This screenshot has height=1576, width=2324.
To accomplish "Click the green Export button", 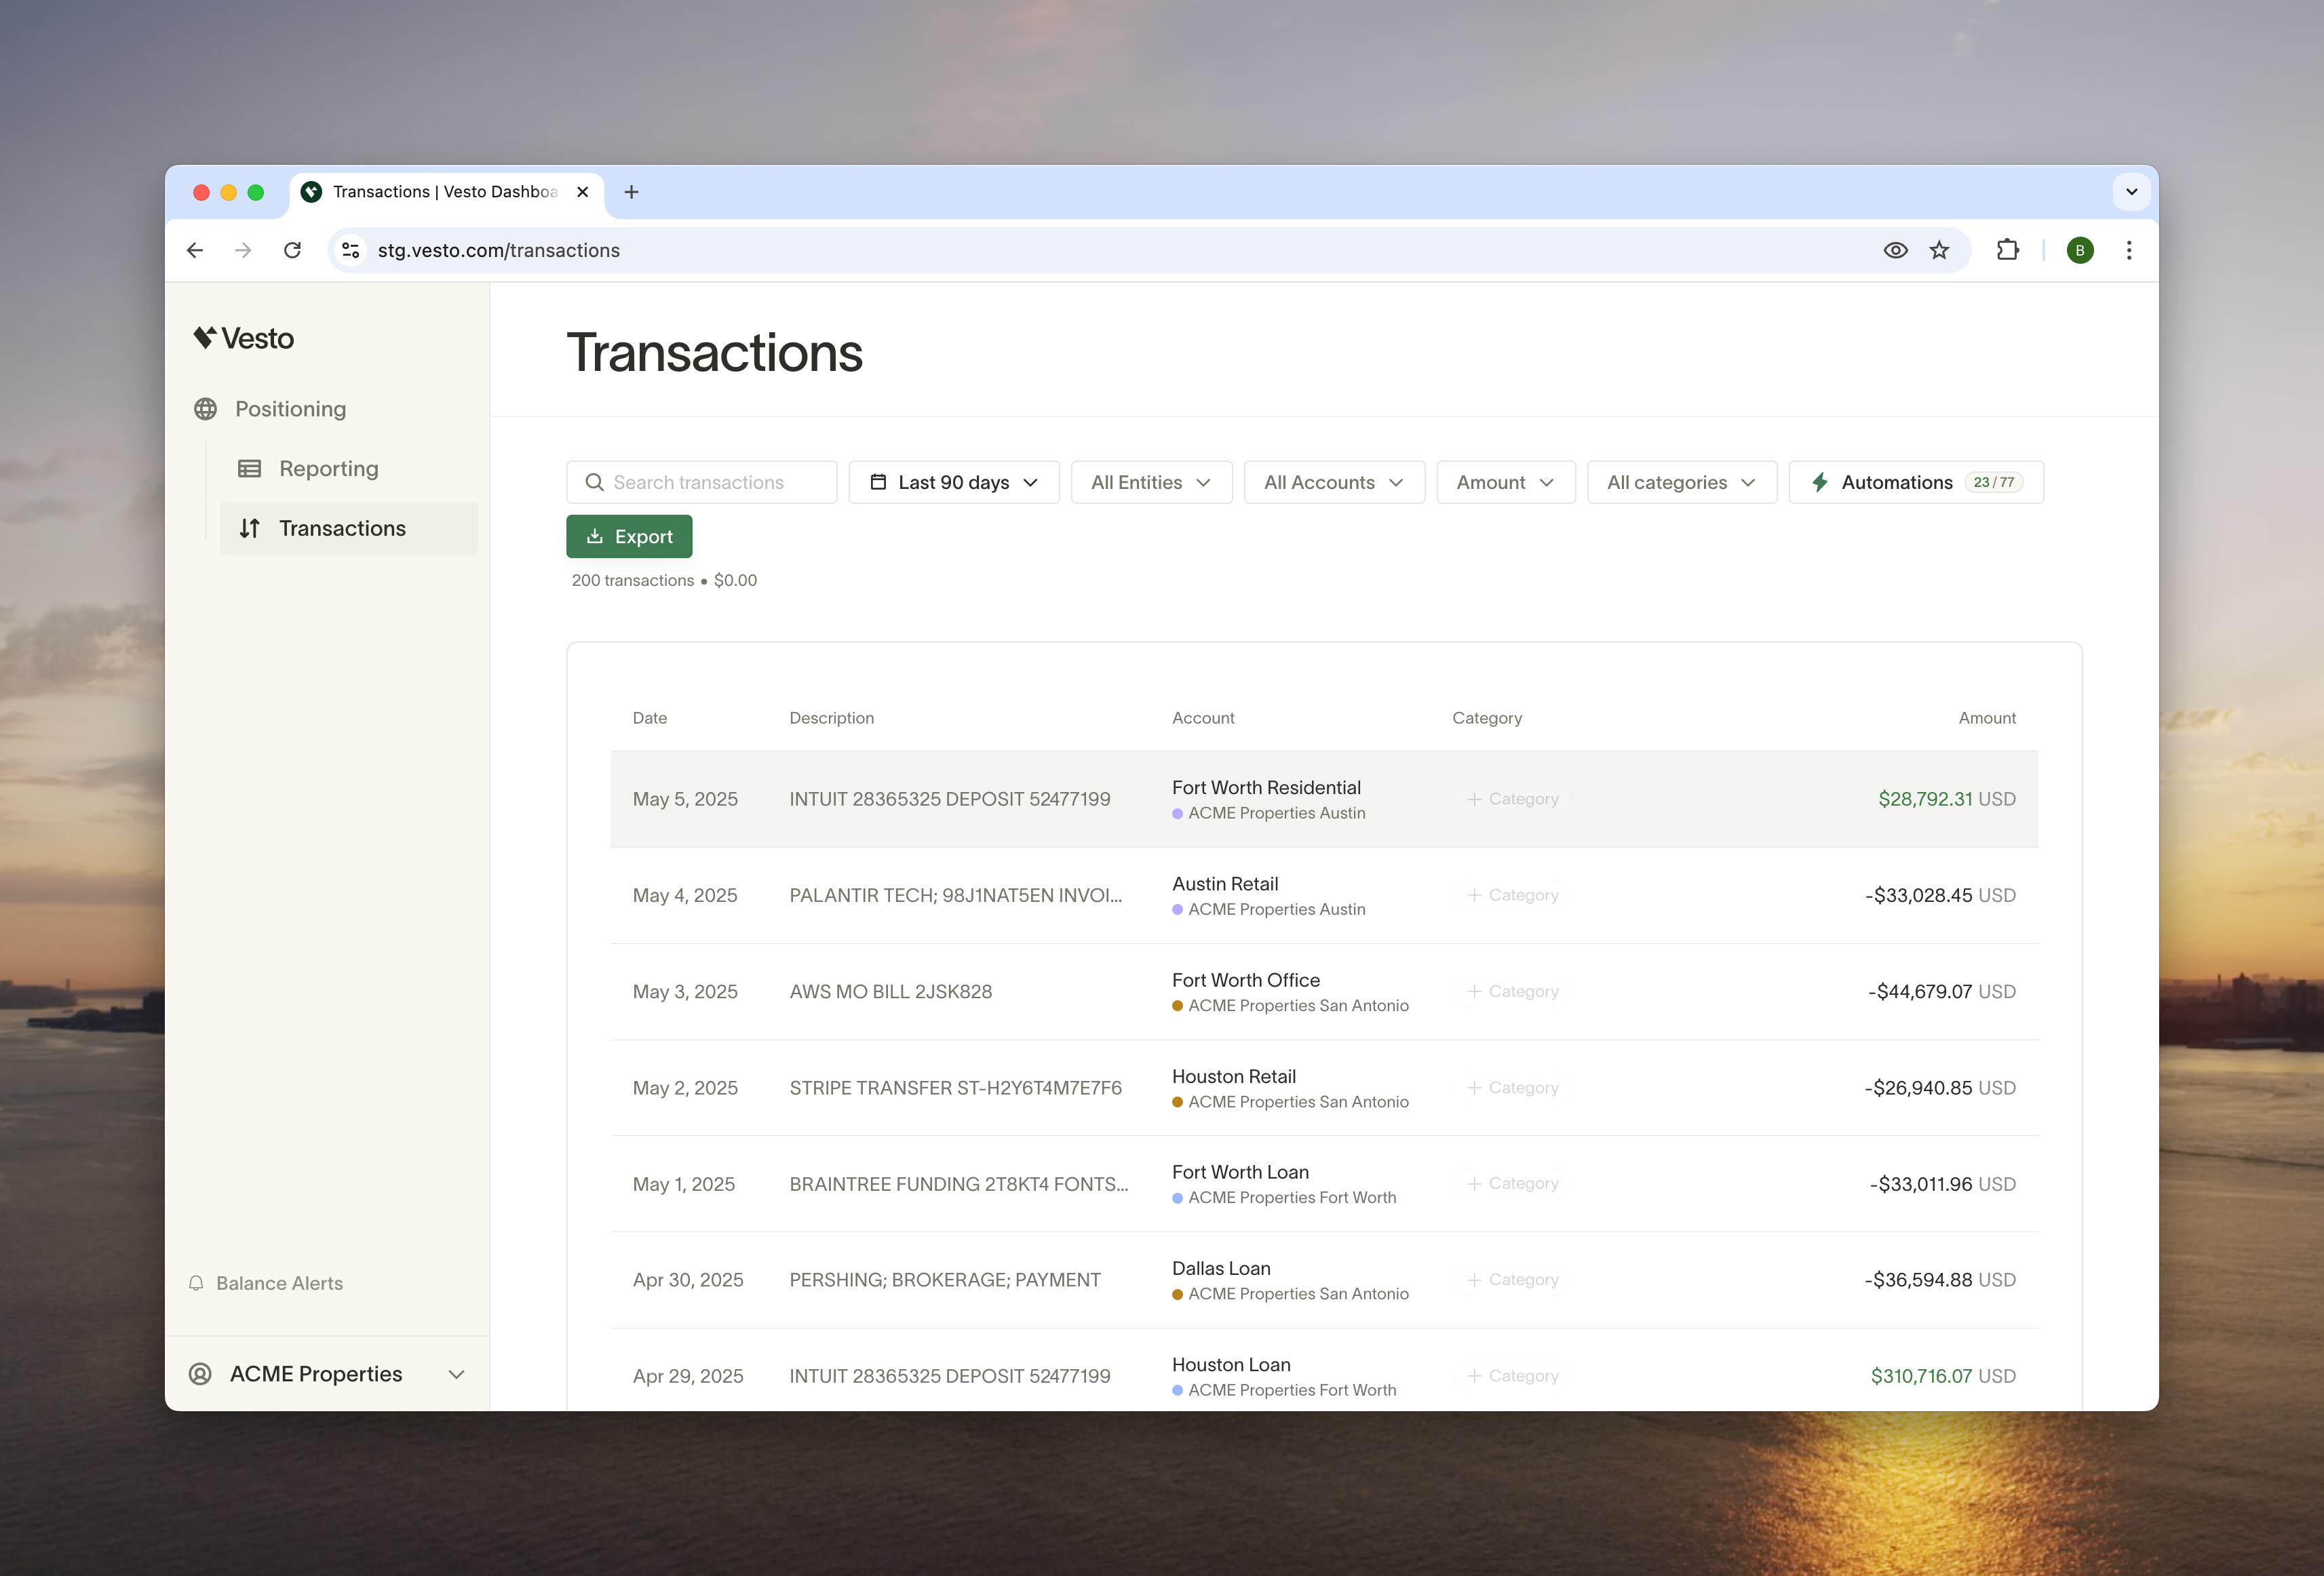I will tap(629, 537).
